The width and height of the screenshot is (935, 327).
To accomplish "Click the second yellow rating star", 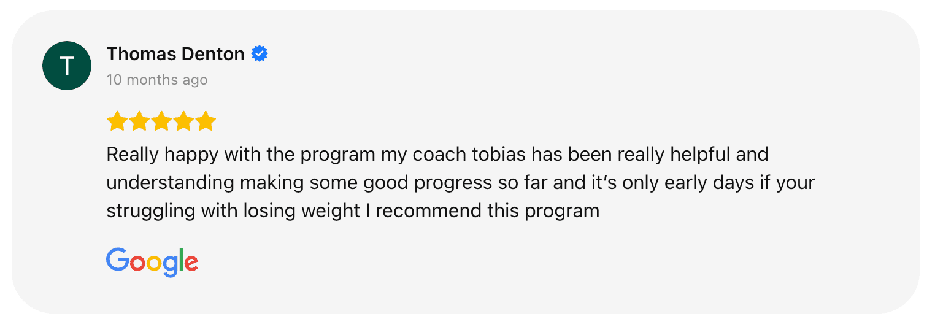I will 139,121.
